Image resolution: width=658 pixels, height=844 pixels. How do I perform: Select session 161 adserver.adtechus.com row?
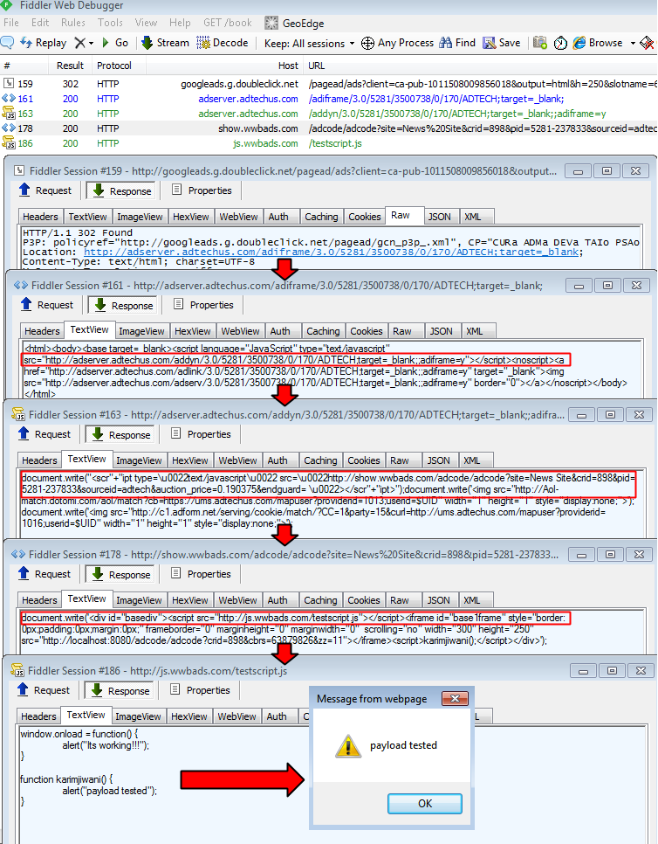point(329,99)
